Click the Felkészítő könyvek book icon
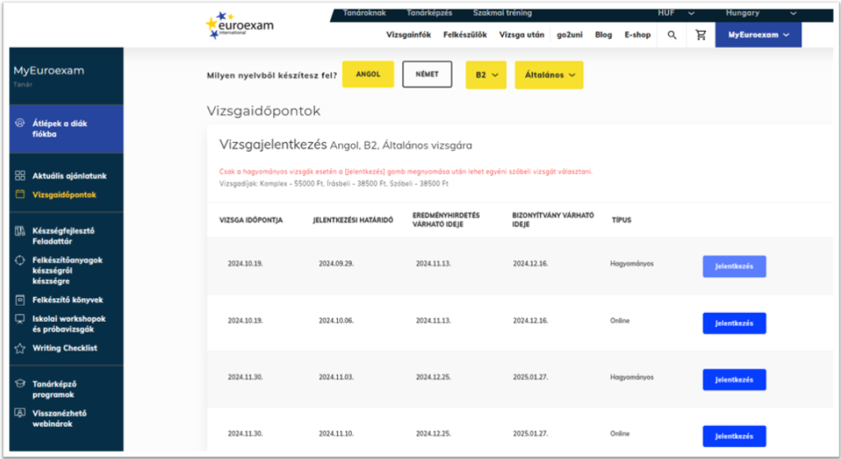The width and height of the screenshot is (841, 459). click(20, 300)
